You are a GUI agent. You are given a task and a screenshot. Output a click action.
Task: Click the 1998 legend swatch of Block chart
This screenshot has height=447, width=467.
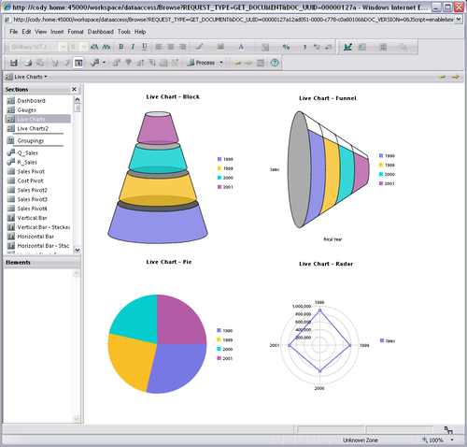pyautogui.click(x=219, y=159)
